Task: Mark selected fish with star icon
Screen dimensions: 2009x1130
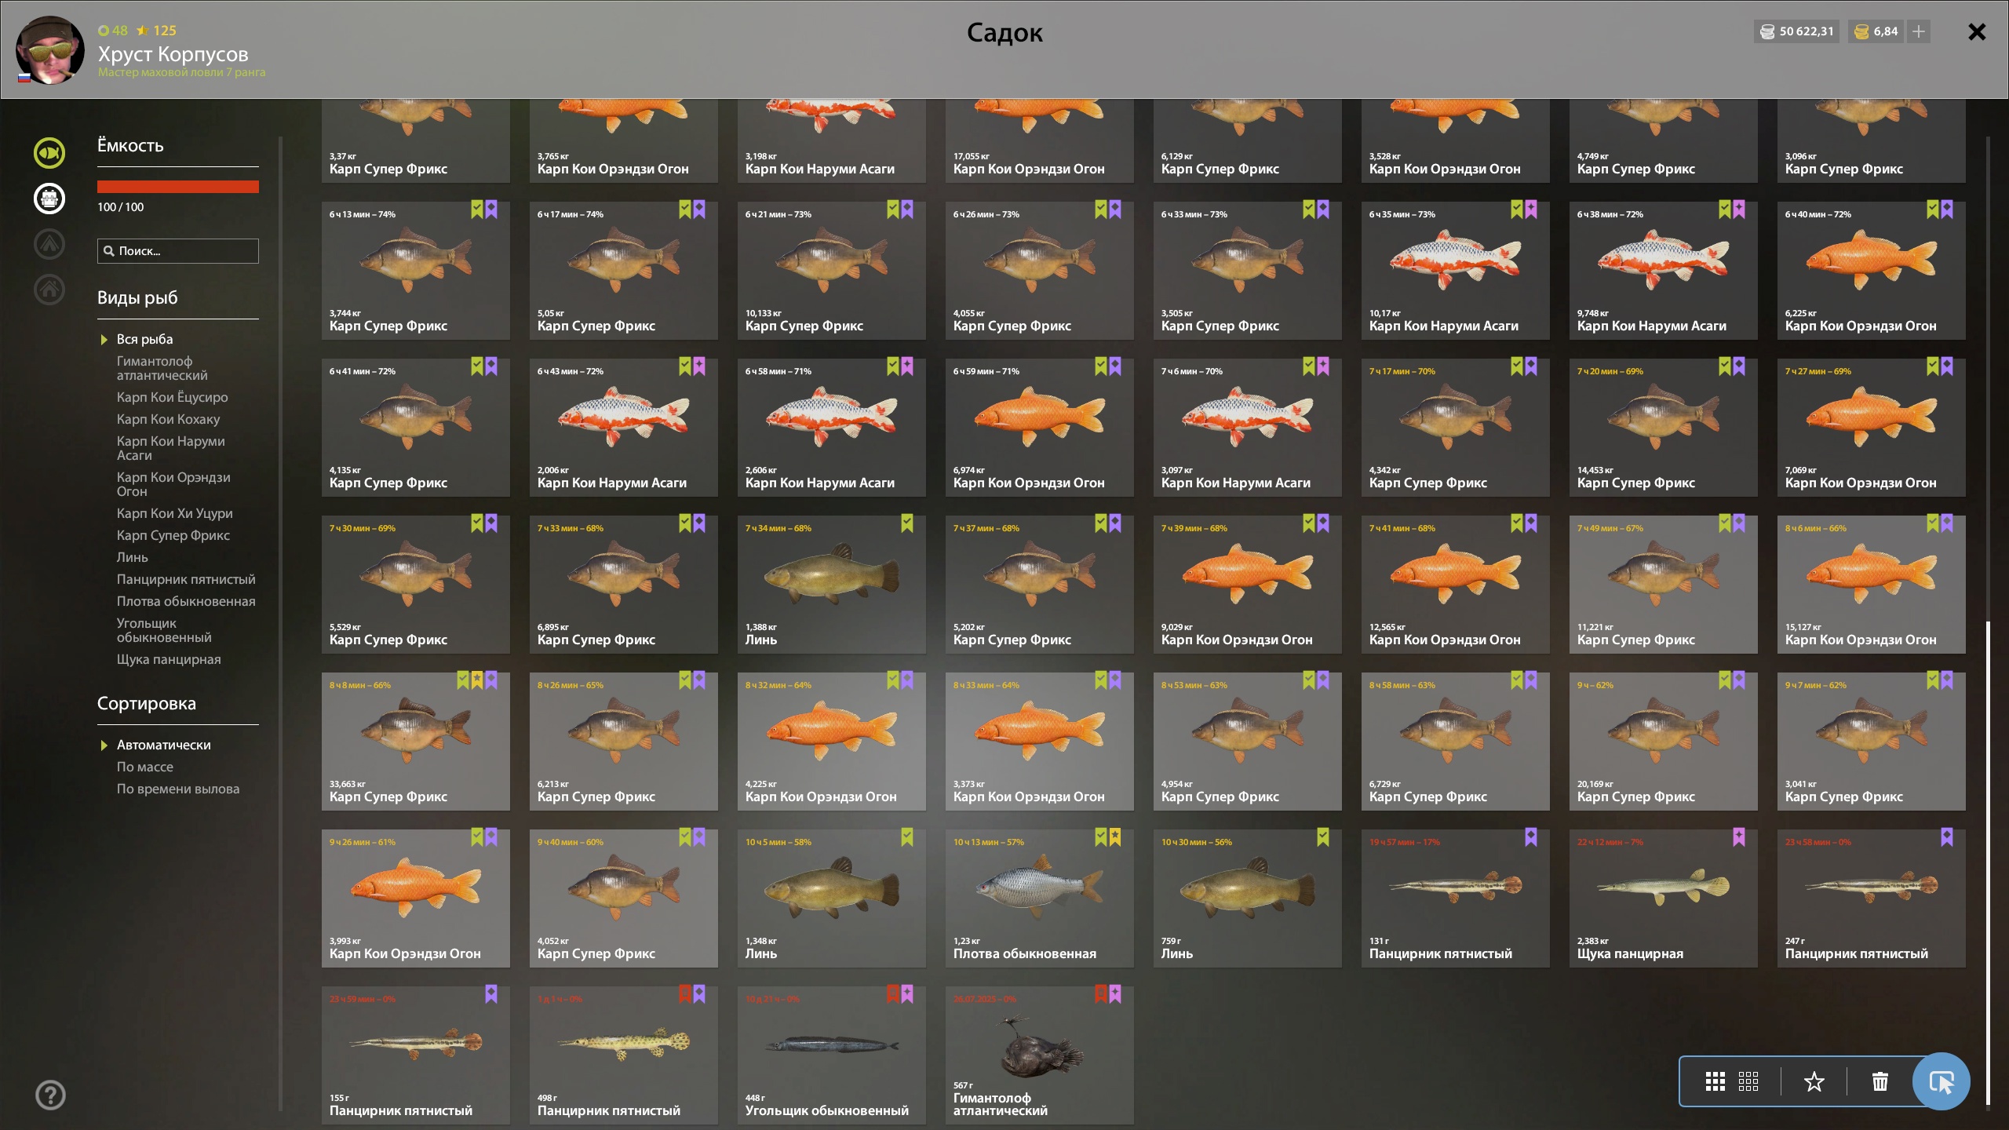Action: click(x=1814, y=1081)
